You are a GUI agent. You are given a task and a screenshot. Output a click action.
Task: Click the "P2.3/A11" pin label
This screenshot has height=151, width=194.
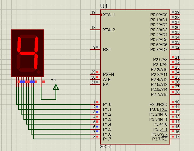point(159,75)
